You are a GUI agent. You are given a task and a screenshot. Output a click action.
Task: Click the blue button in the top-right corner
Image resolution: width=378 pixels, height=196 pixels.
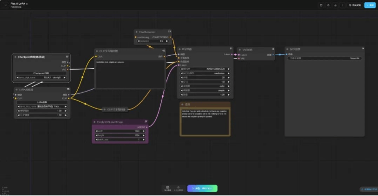370,5
